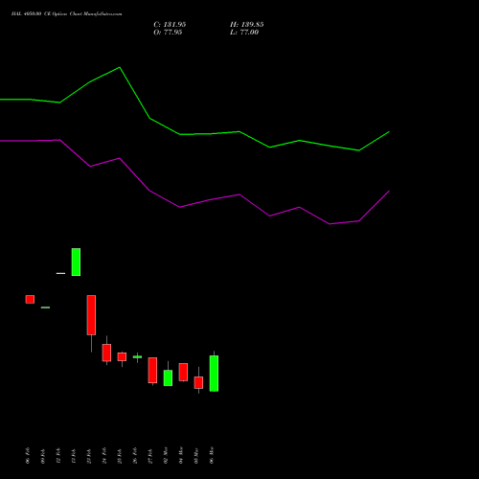Click the 24 Feb date axis label
Image resolution: width=479 pixels, height=479 pixels.
[x=104, y=455]
